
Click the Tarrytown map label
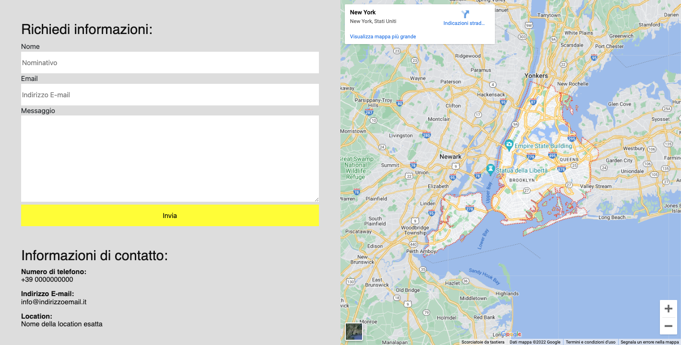click(x=549, y=15)
